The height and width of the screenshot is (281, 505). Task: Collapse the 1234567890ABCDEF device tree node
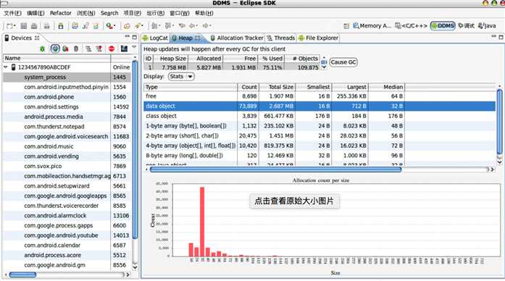tap(6, 67)
